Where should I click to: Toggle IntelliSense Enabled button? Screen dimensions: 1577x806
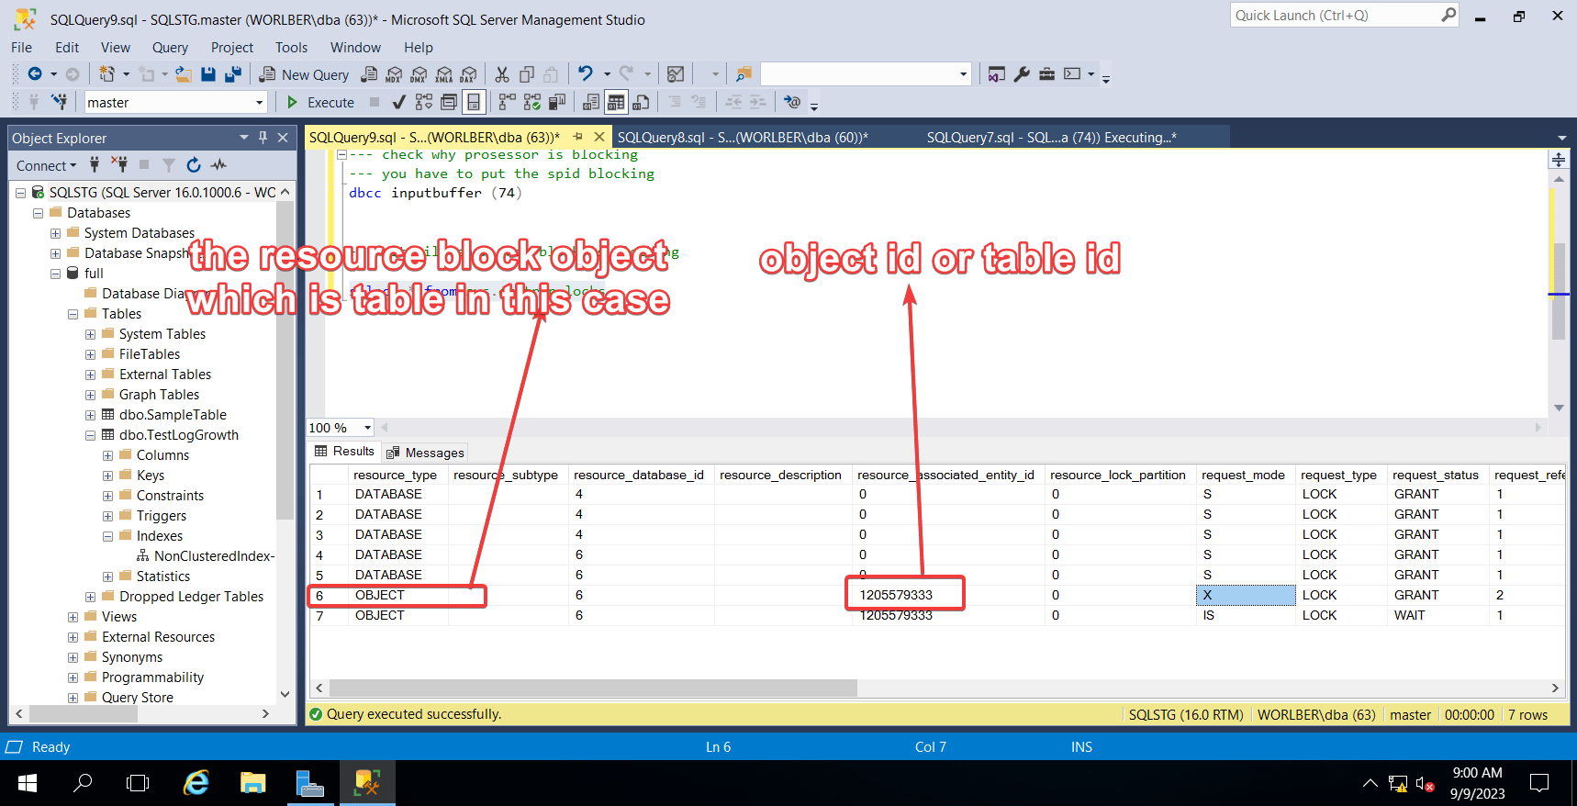[x=474, y=102]
